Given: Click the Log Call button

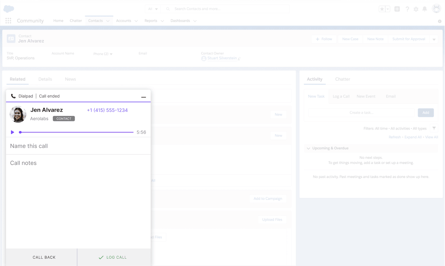Looking at the screenshot, I should pyautogui.click(x=113, y=257).
